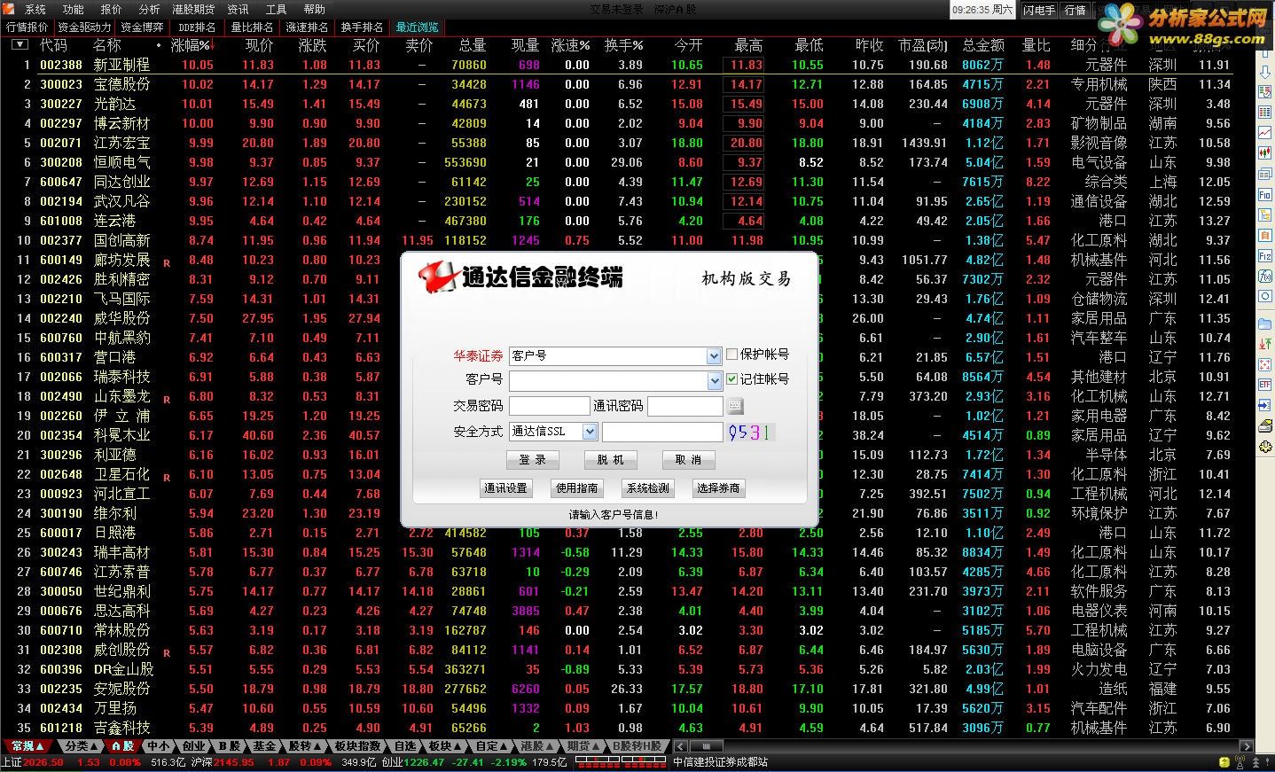The height and width of the screenshot is (772, 1275).
Task: Click the horizontal scrollbar right arrow
Action: coord(1247,746)
